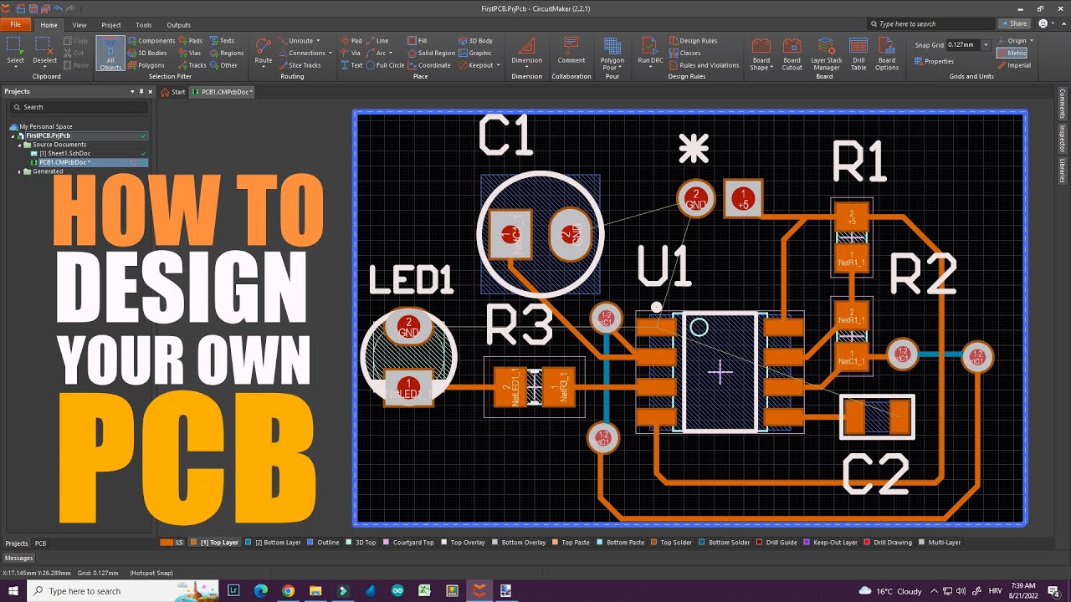Select the Full Circle tool
1071x602 pixels.
pos(386,65)
